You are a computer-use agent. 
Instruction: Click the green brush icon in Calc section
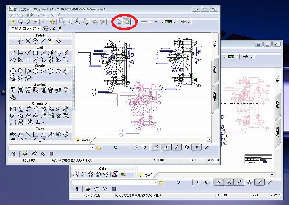(x=123, y=174)
